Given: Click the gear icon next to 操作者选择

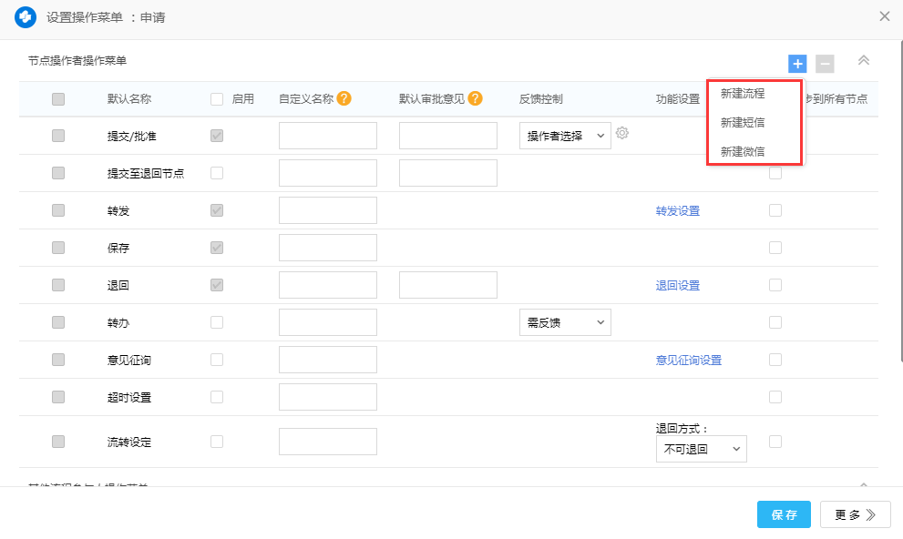Looking at the screenshot, I should [x=622, y=133].
